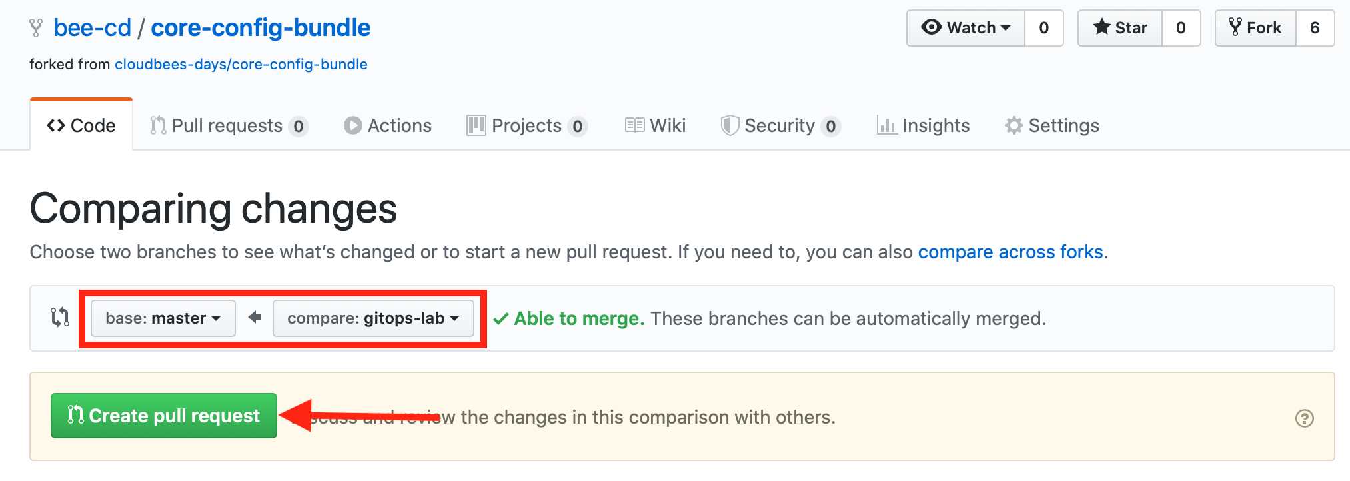Click Create pull request button
This screenshot has height=481, width=1350.
[x=164, y=416]
